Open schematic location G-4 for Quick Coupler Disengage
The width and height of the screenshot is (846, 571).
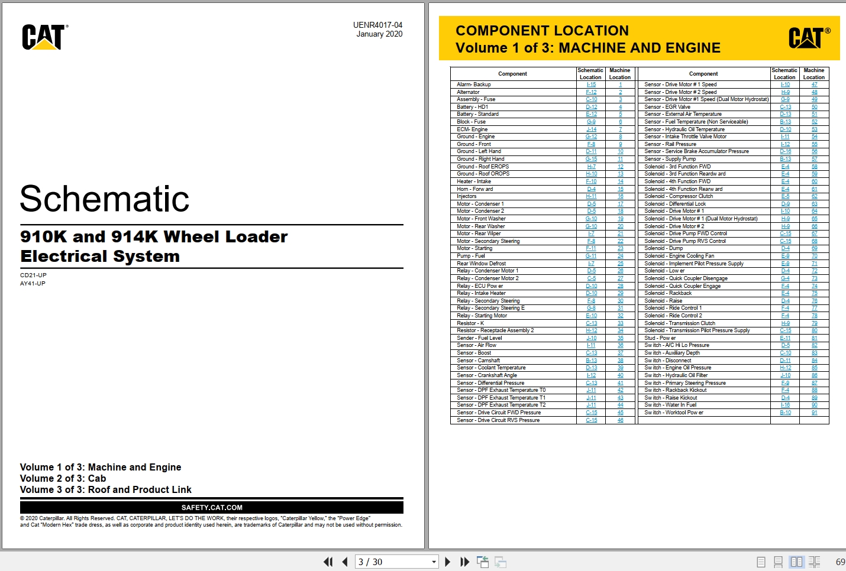pyautogui.click(x=785, y=278)
